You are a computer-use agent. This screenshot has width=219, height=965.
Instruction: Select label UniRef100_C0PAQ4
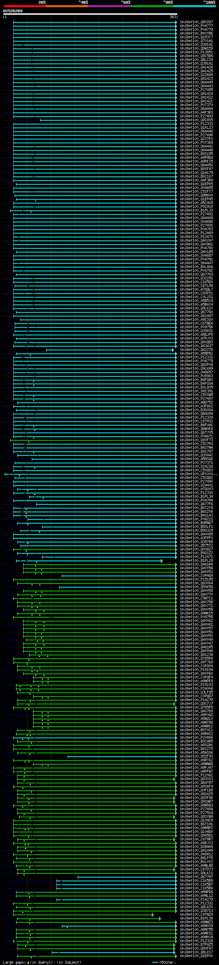point(196,575)
